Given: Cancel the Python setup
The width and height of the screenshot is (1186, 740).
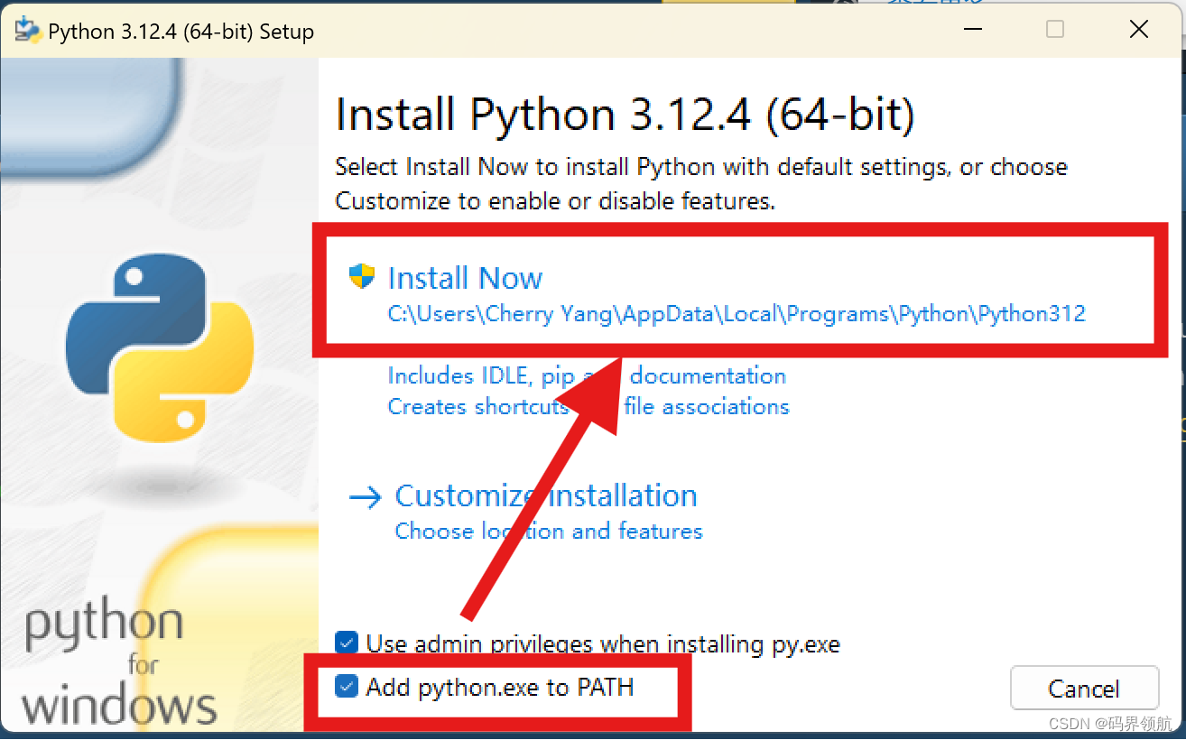Looking at the screenshot, I should tap(1084, 689).
